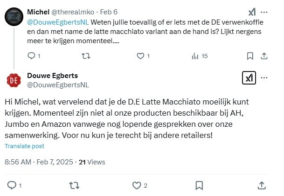
Task: Share Michel's tweet
Action: coord(263,56)
